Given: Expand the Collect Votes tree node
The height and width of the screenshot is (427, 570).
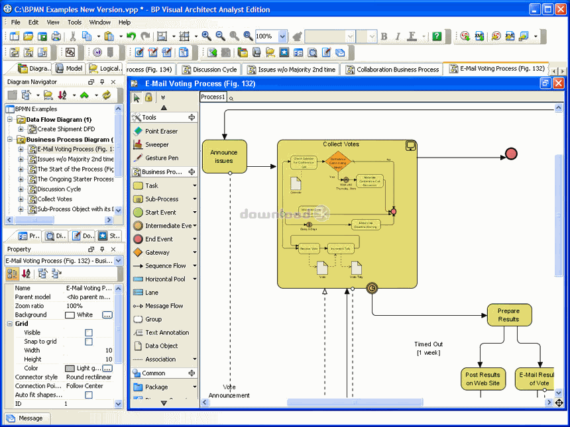Looking at the screenshot, I should click(x=21, y=199).
